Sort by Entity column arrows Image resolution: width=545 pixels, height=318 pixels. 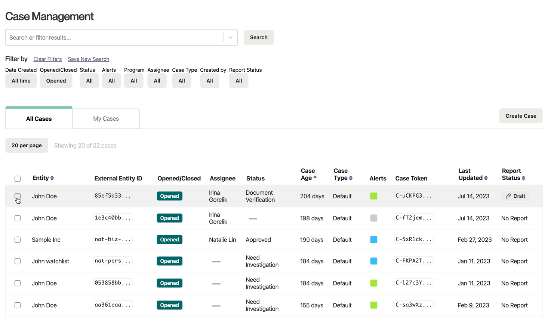point(52,178)
